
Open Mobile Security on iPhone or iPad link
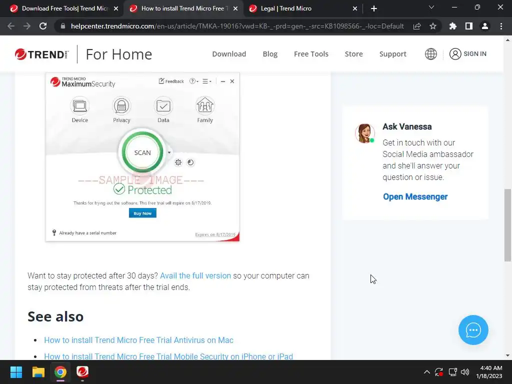click(x=168, y=356)
